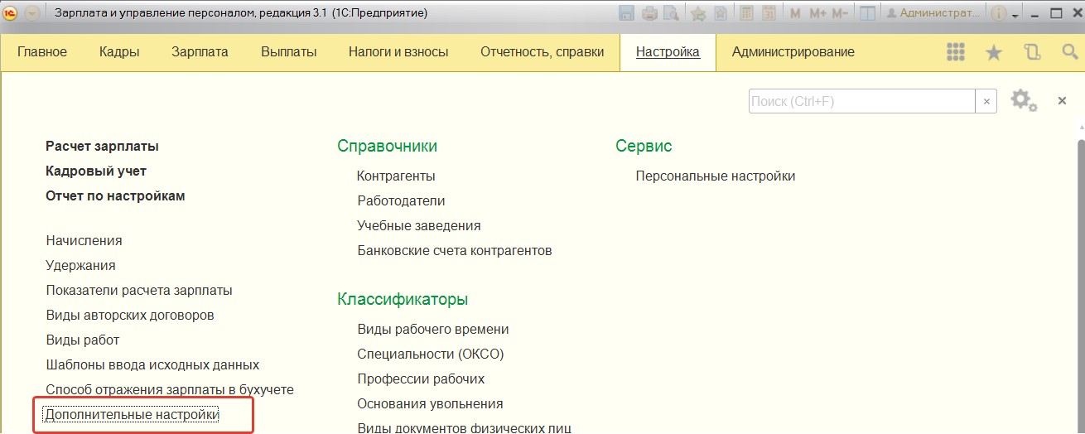Open the Контрагенты reference link
1085x434 pixels.
click(x=396, y=176)
